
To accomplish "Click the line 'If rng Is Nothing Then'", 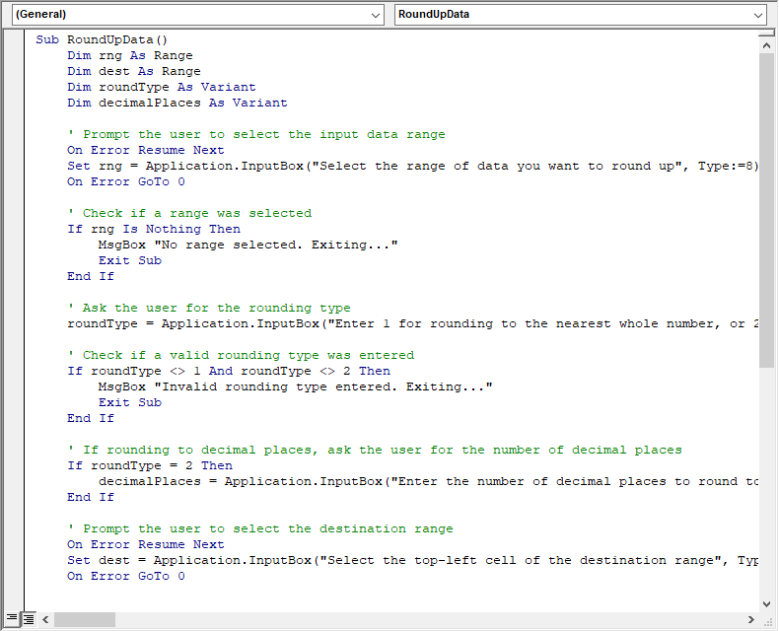I will (x=154, y=229).
